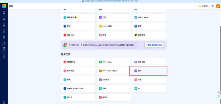
Task: Open the Organize section in sidebar
Action: pos(4,25)
